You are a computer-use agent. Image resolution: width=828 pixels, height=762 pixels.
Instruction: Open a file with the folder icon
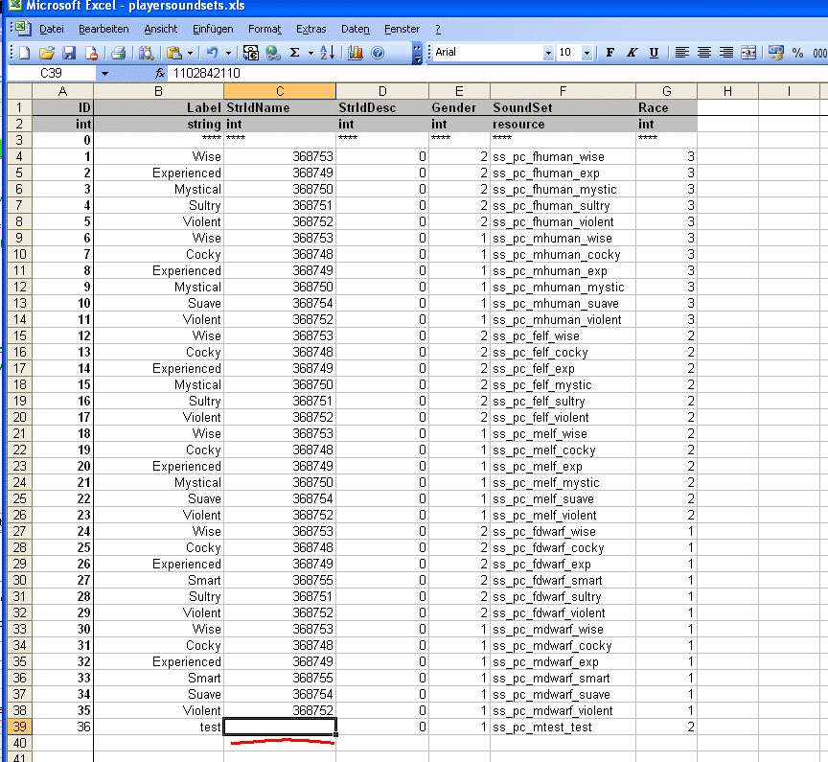pos(45,53)
